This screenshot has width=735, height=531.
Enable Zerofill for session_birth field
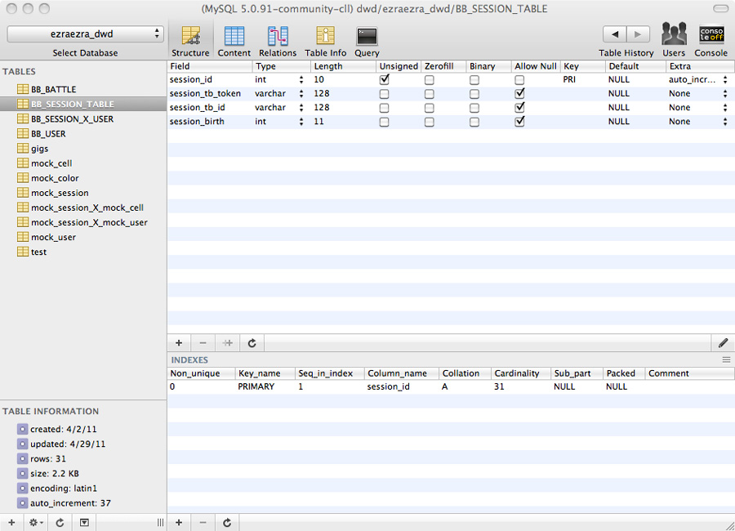pyautogui.click(x=429, y=122)
